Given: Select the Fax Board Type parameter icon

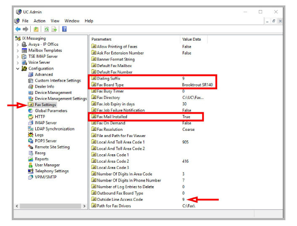Looking at the screenshot, I should (94, 84).
